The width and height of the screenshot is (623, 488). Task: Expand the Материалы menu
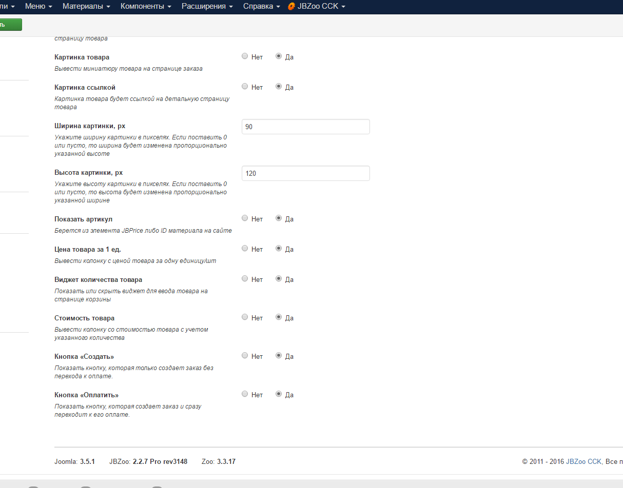86,6
